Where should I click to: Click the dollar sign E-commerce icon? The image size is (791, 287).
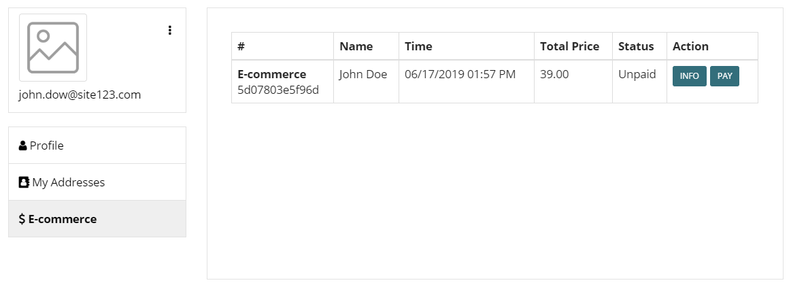point(22,219)
